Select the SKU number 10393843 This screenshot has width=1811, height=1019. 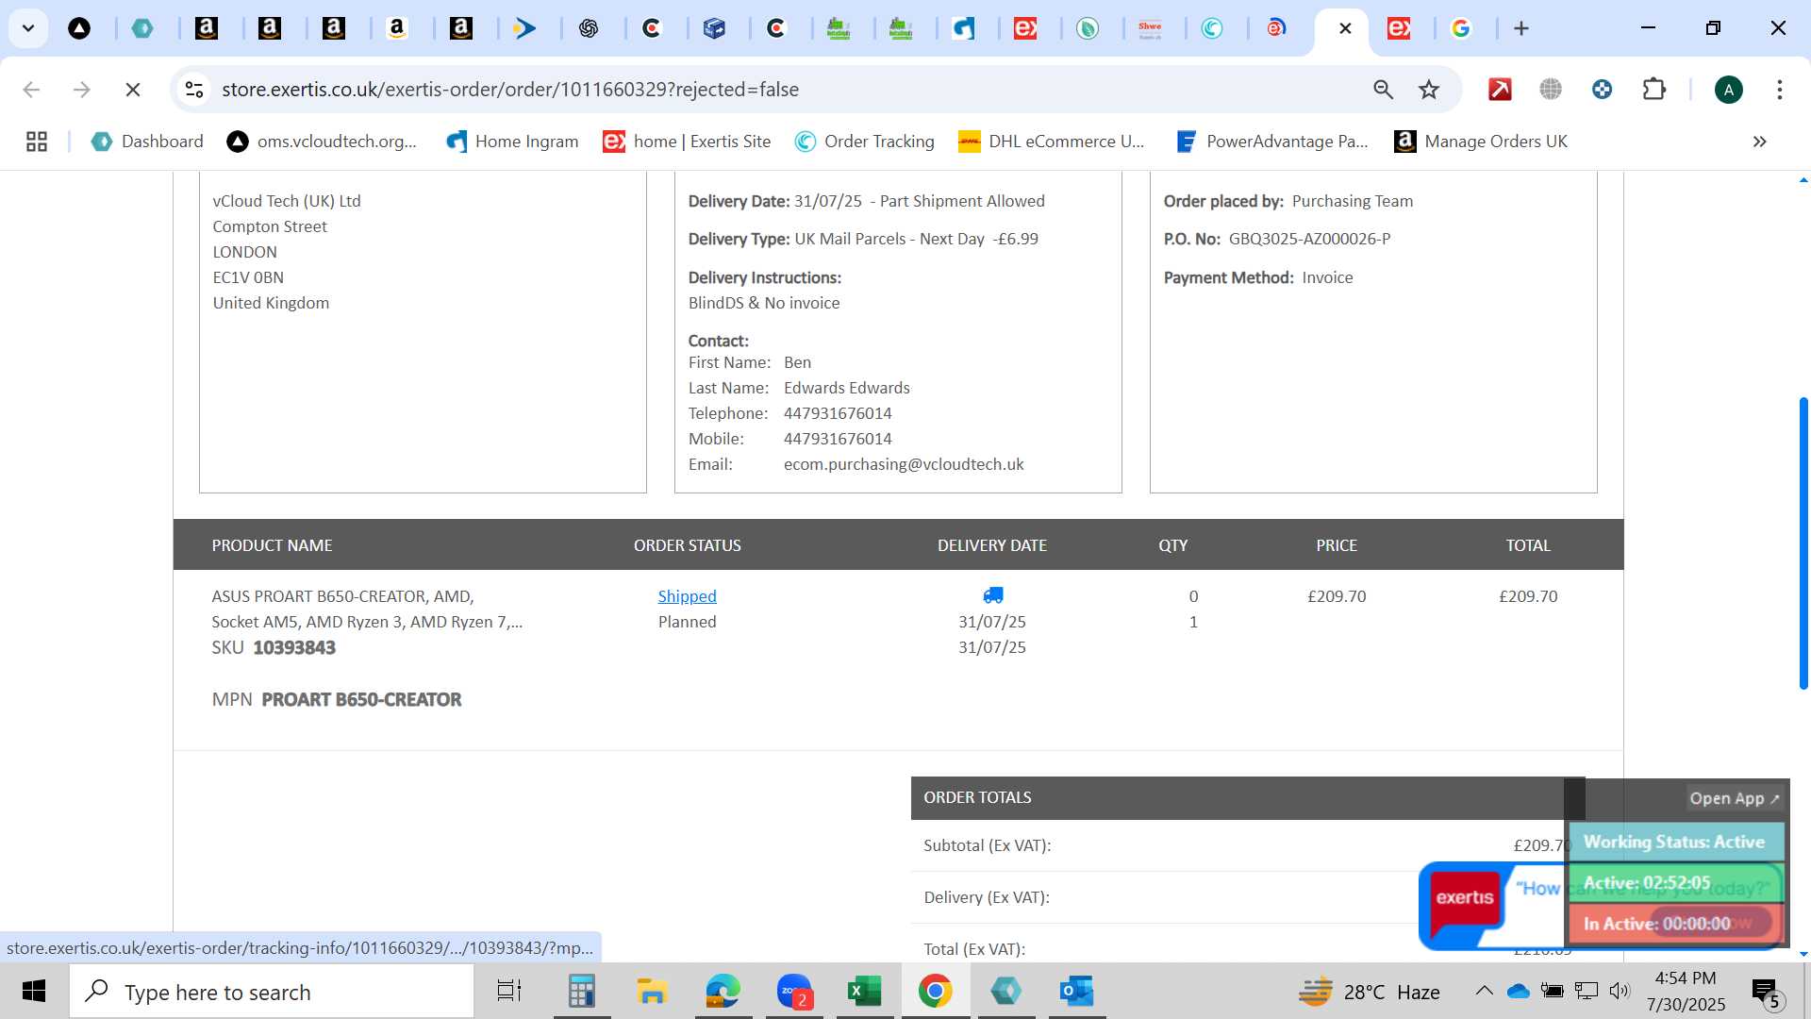[x=294, y=648]
